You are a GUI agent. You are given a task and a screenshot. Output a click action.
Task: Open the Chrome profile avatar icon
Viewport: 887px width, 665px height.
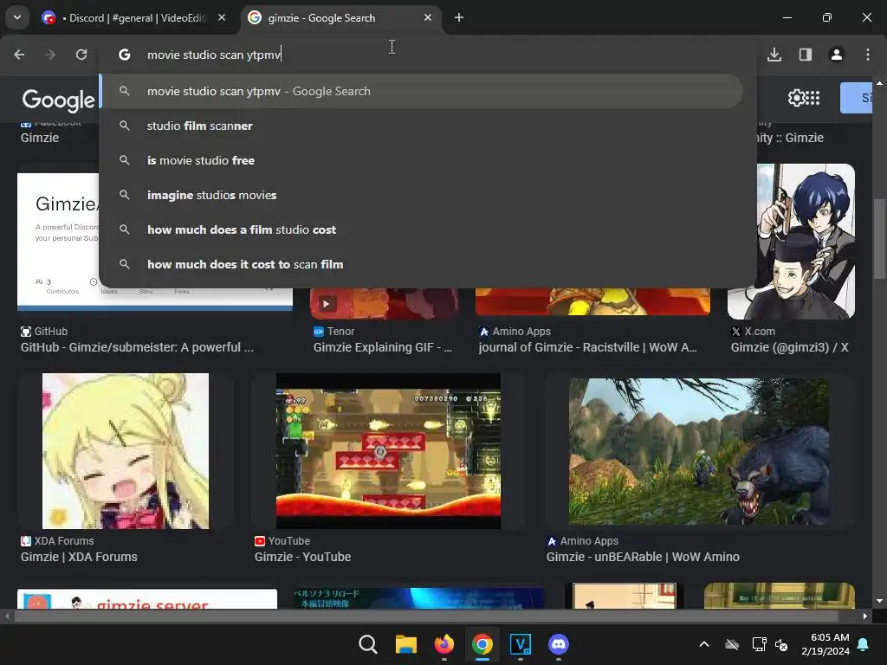[x=837, y=55]
